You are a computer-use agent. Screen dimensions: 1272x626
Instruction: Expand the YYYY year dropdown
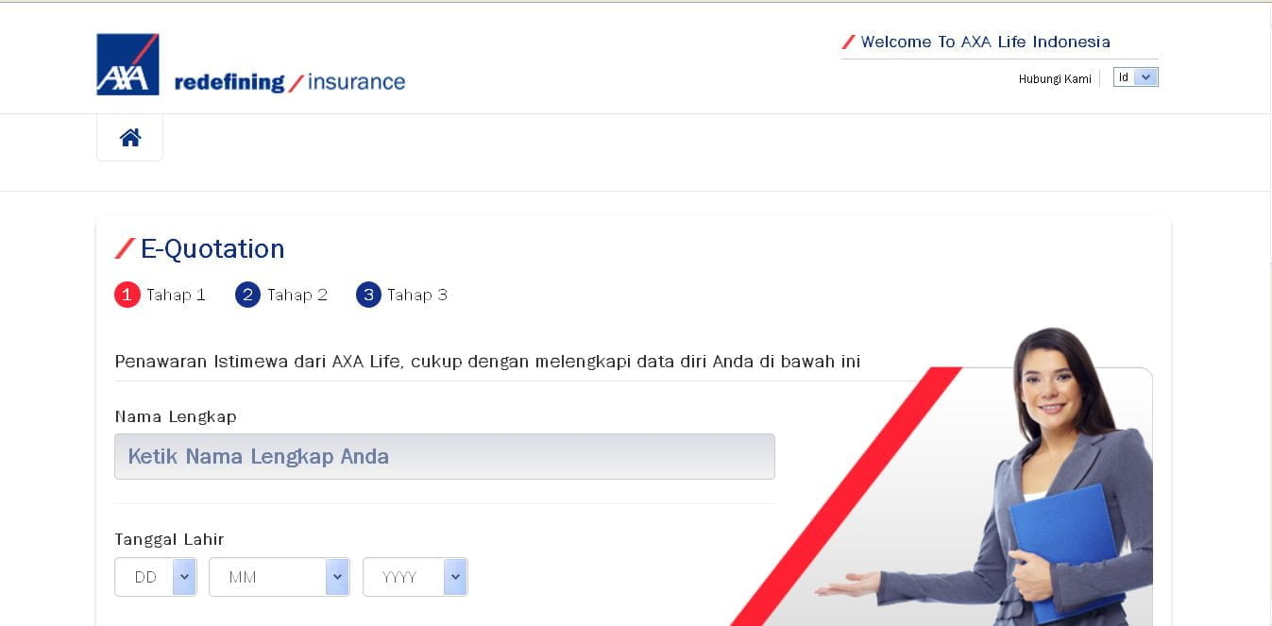(415, 577)
